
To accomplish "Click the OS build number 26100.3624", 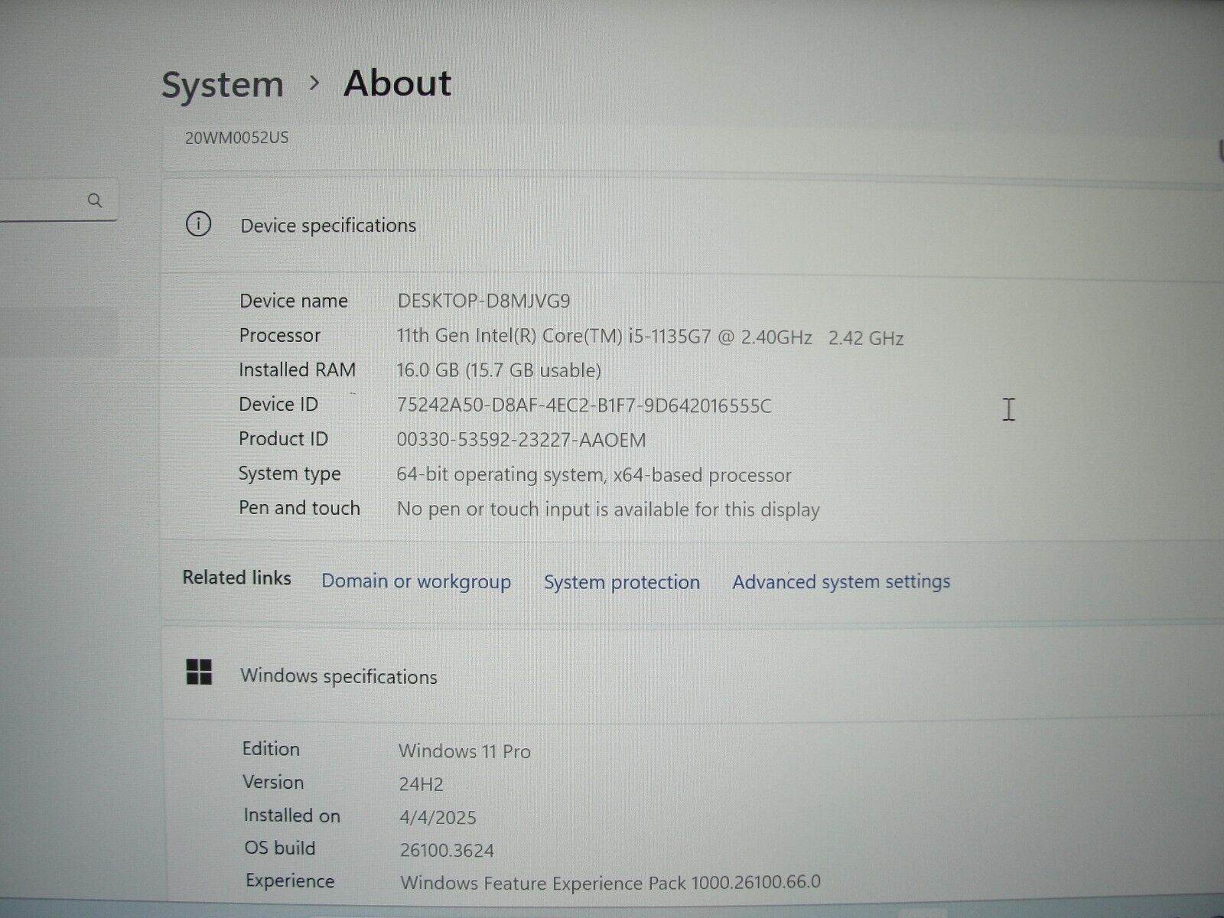I will [448, 849].
